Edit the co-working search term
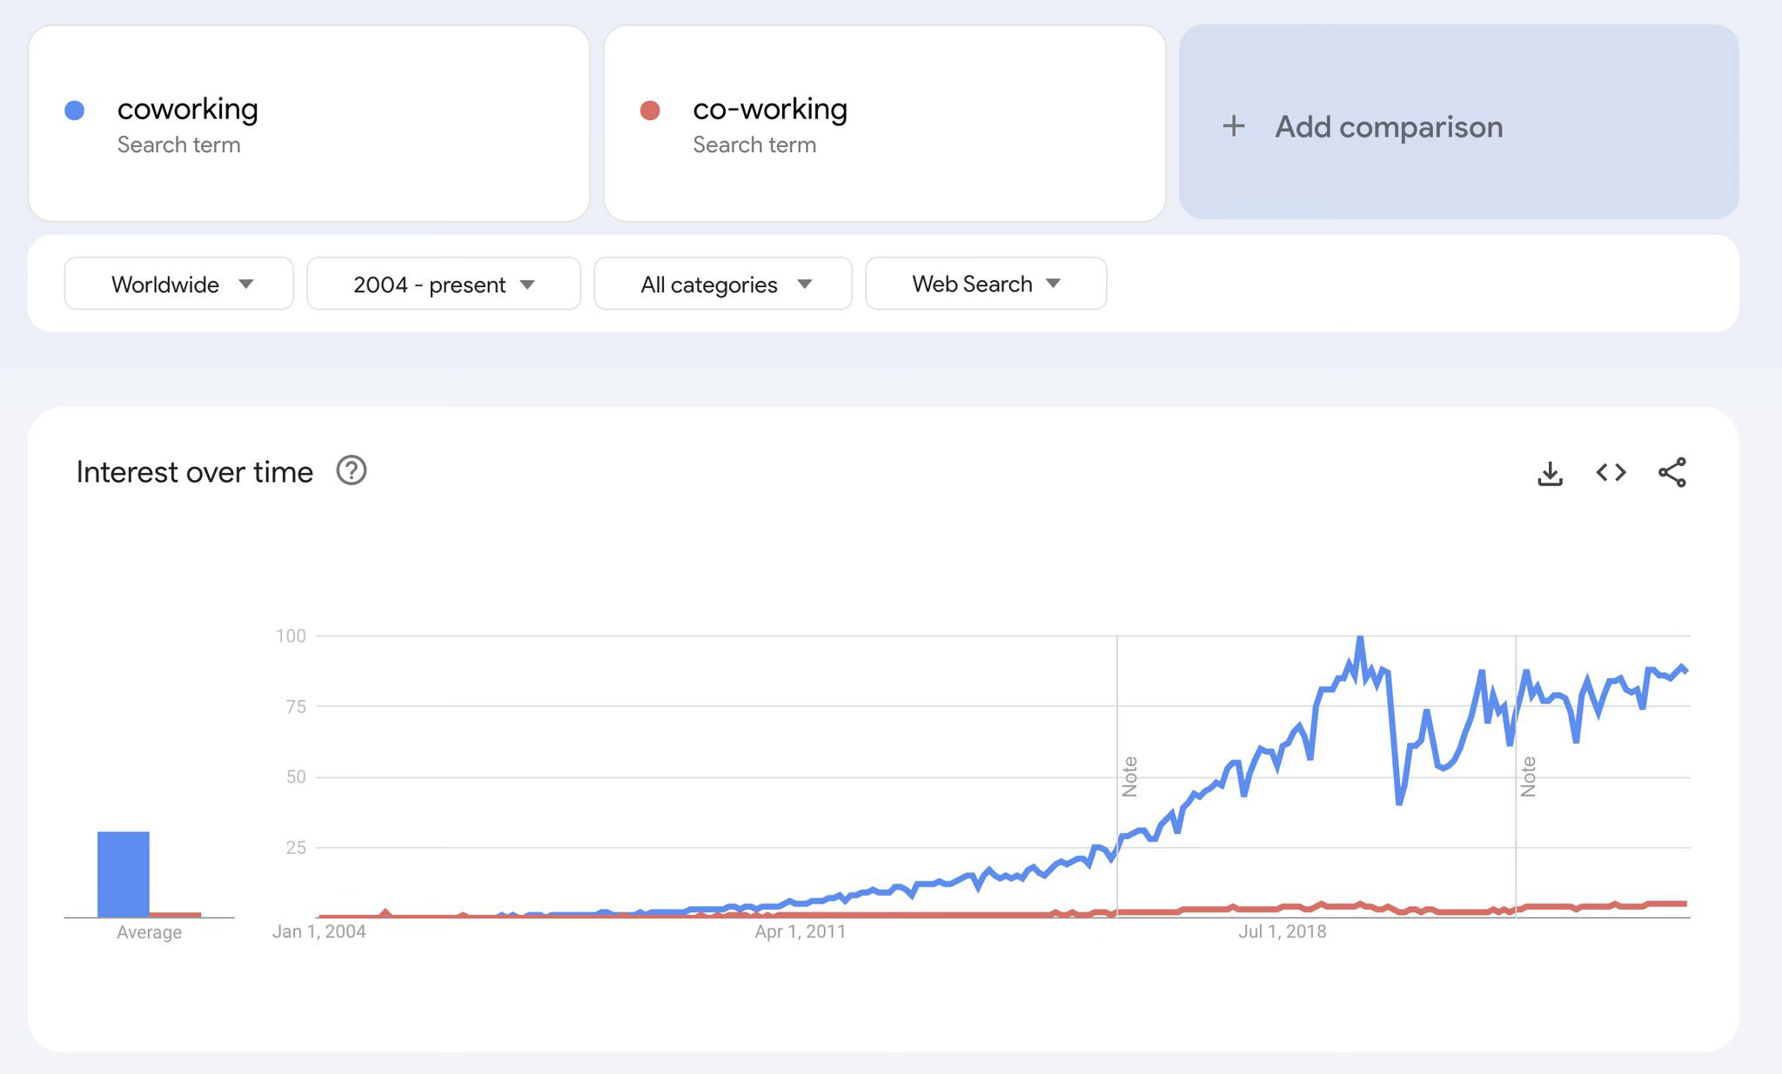Viewport: 1782px width, 1074px height. click(770, 110)
